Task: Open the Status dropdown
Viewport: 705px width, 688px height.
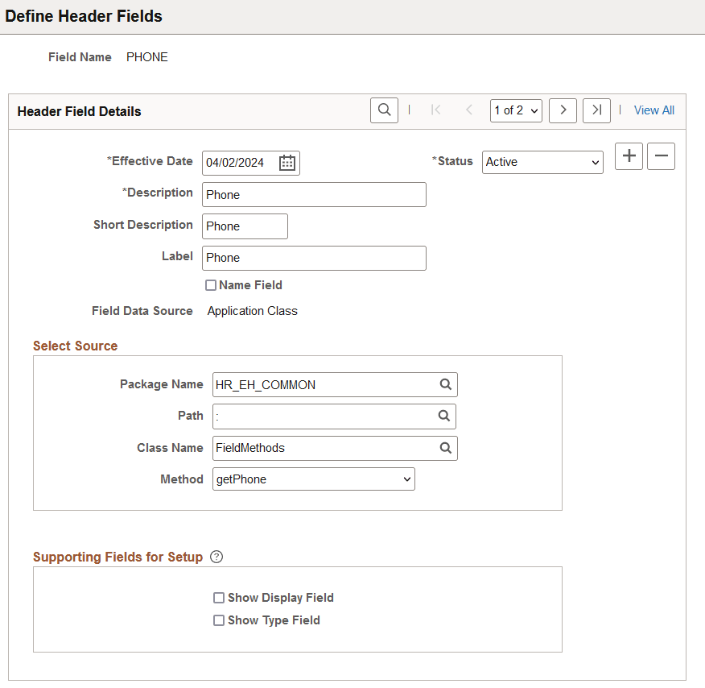Action: (x=542, y=162)
